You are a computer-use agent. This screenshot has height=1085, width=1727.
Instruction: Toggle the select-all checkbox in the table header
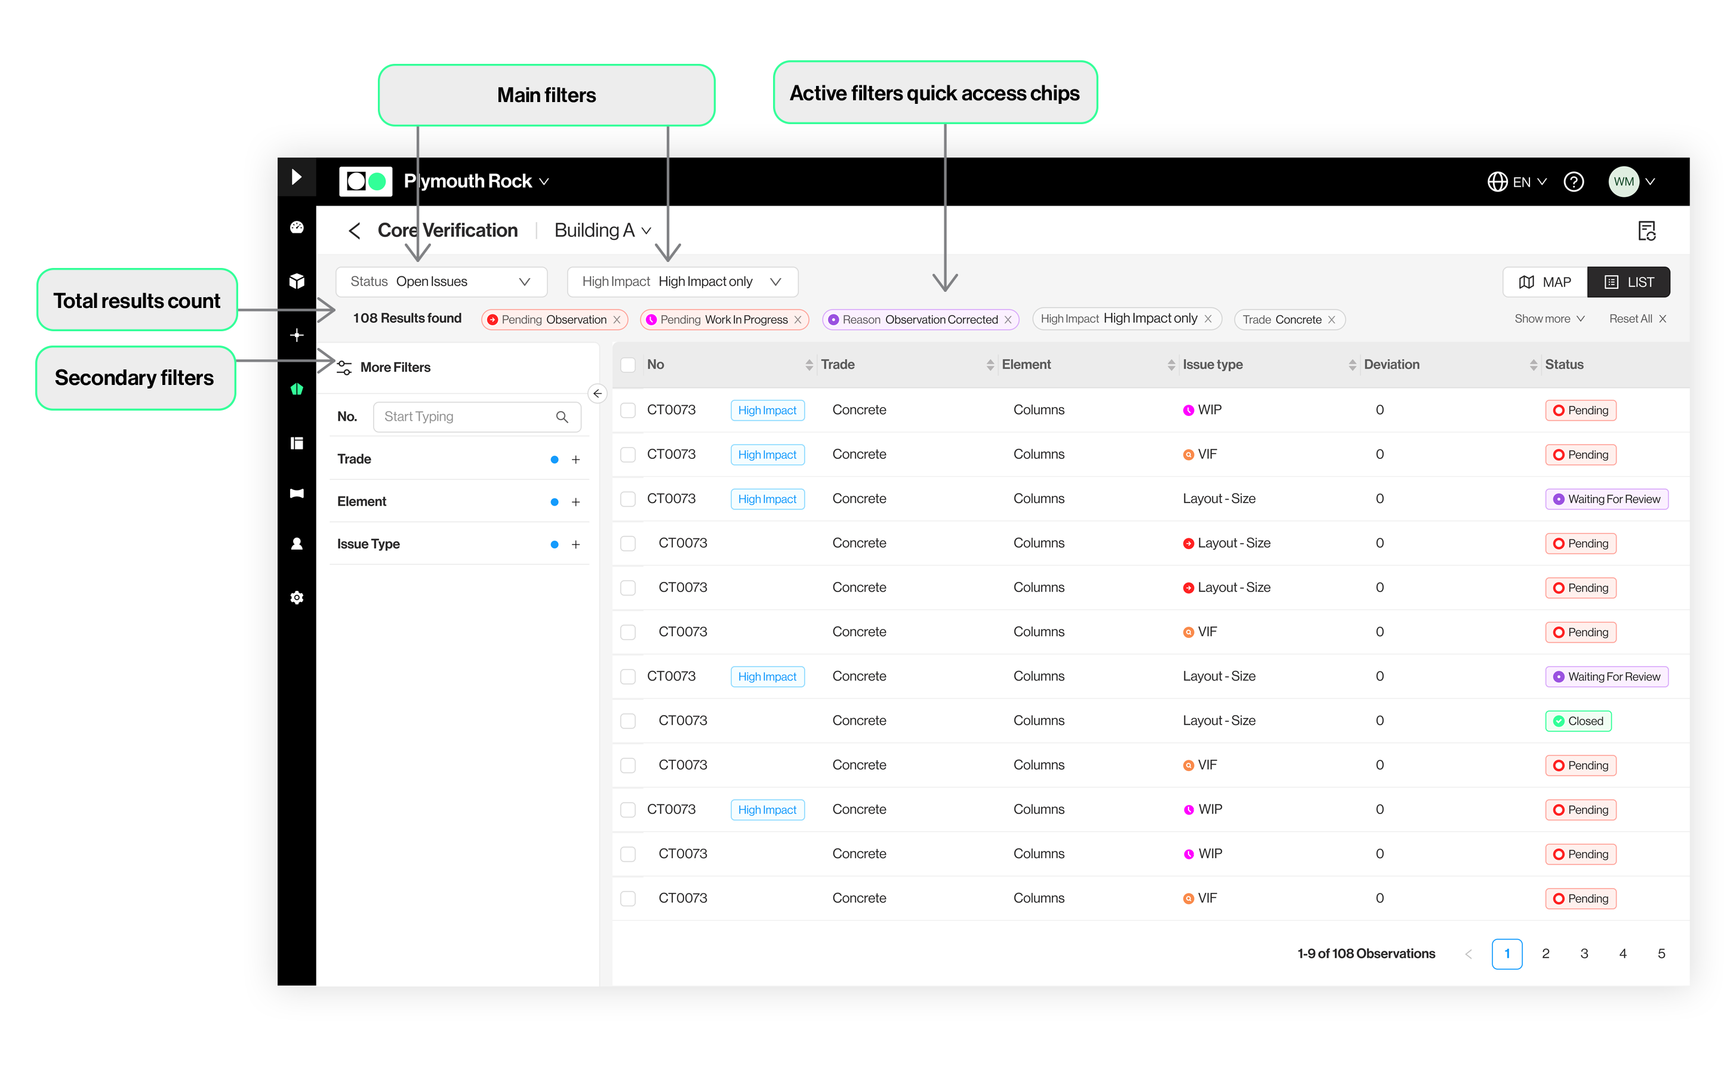click(628, 364)
